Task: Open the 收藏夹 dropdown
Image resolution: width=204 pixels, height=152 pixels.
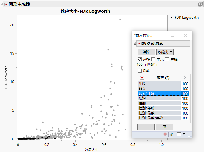Action: [165, 52]
